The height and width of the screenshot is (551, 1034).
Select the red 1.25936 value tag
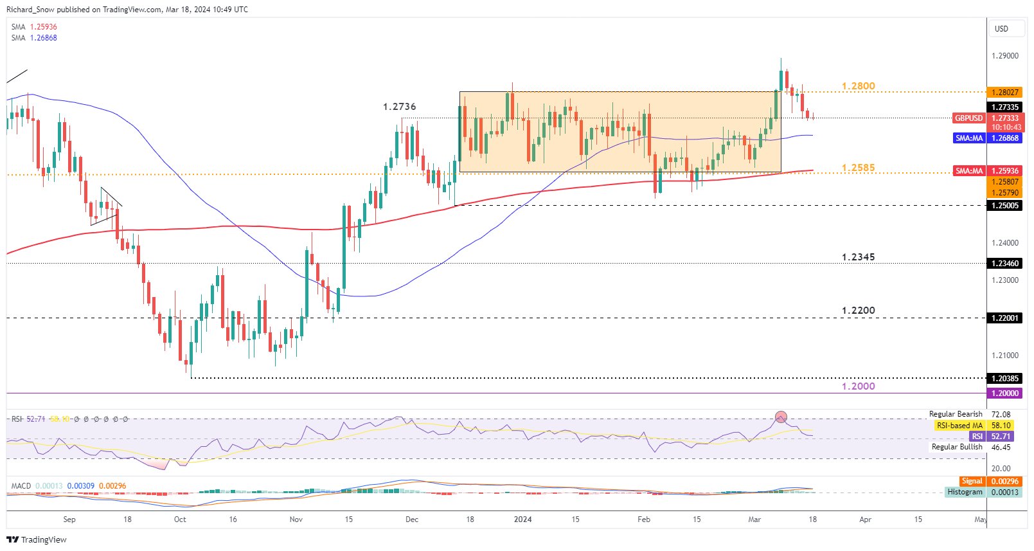coord(1004,171)
